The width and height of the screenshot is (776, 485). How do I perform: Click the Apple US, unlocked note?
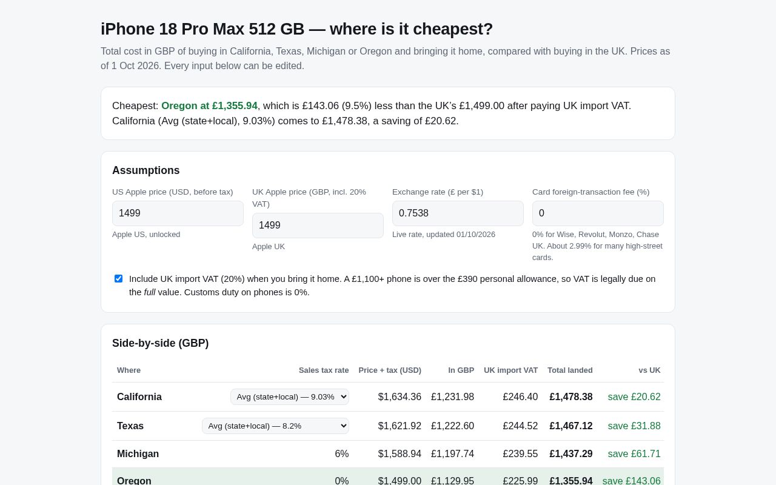click(146, 235)
